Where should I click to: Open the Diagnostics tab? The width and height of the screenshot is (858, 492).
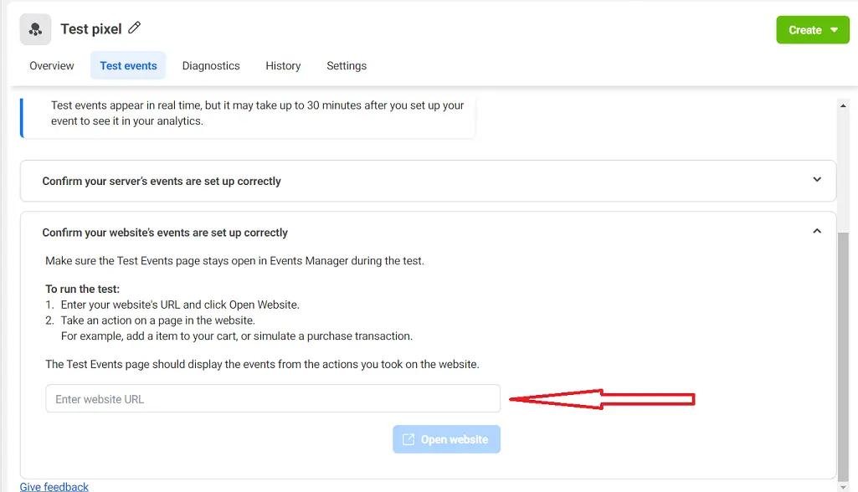(211, 65)
